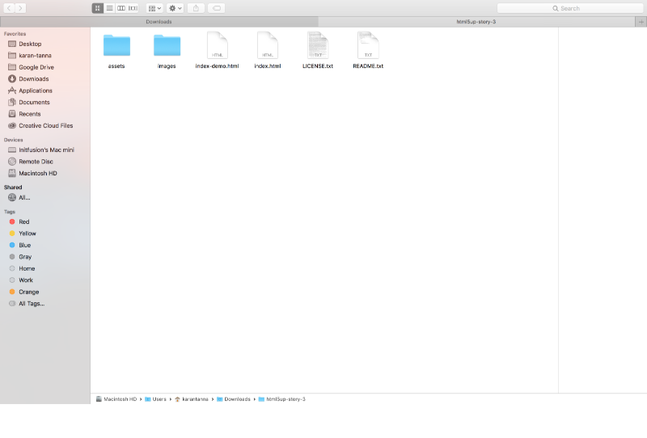Select the images folder

167,50
